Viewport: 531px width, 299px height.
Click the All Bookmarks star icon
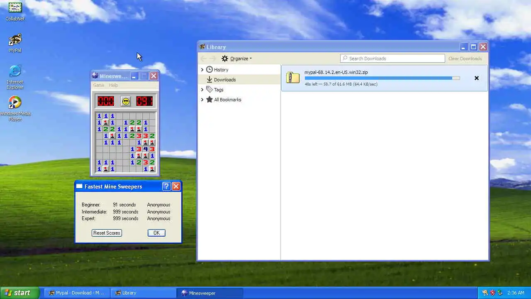209,100
